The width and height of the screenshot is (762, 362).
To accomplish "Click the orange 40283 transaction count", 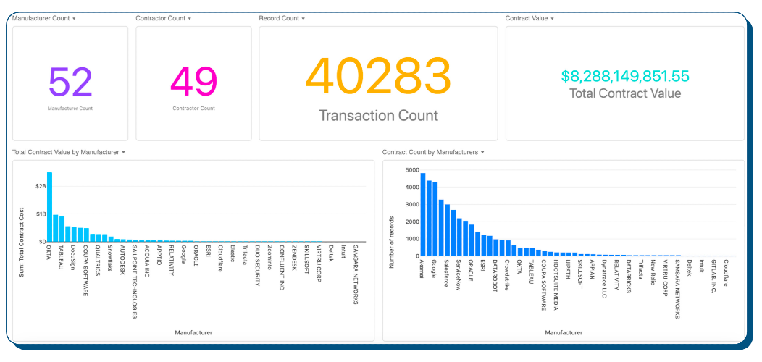I will pyautogui.click(x=378, y=75).
